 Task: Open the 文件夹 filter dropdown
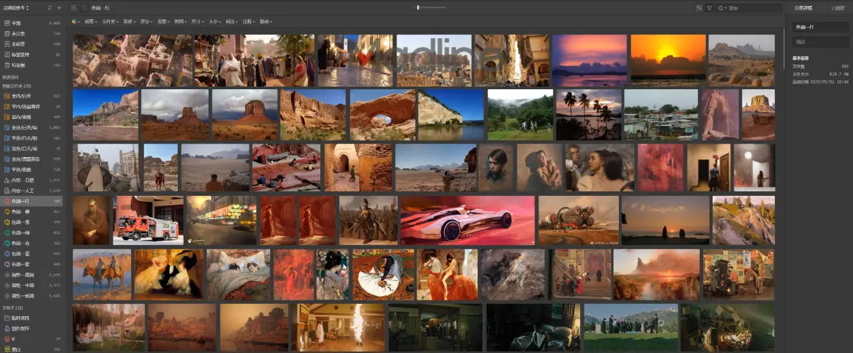(111, 21)
